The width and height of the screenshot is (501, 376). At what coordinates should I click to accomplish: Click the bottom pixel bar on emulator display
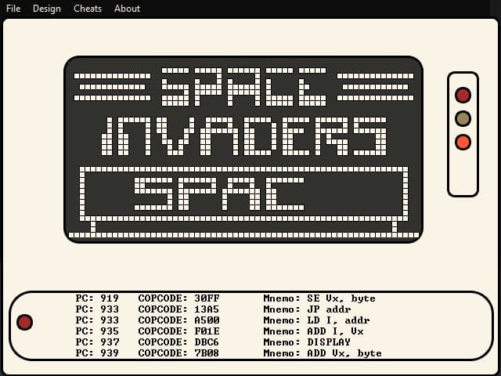243,234
